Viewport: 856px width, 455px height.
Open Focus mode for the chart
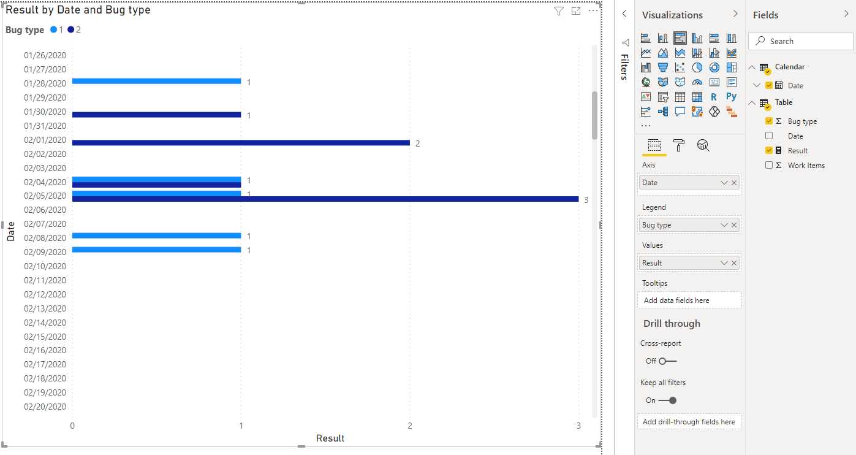pos(575,11)
